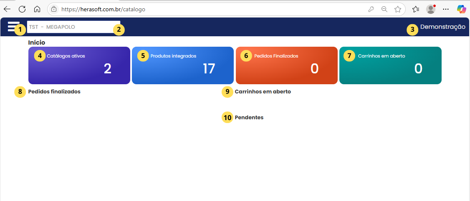Open the favorites list
The height and width of the screenshot is (201, 470).
point(415,9)
